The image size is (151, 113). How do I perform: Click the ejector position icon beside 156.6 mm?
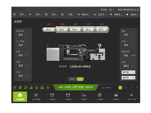click(111, 14)
